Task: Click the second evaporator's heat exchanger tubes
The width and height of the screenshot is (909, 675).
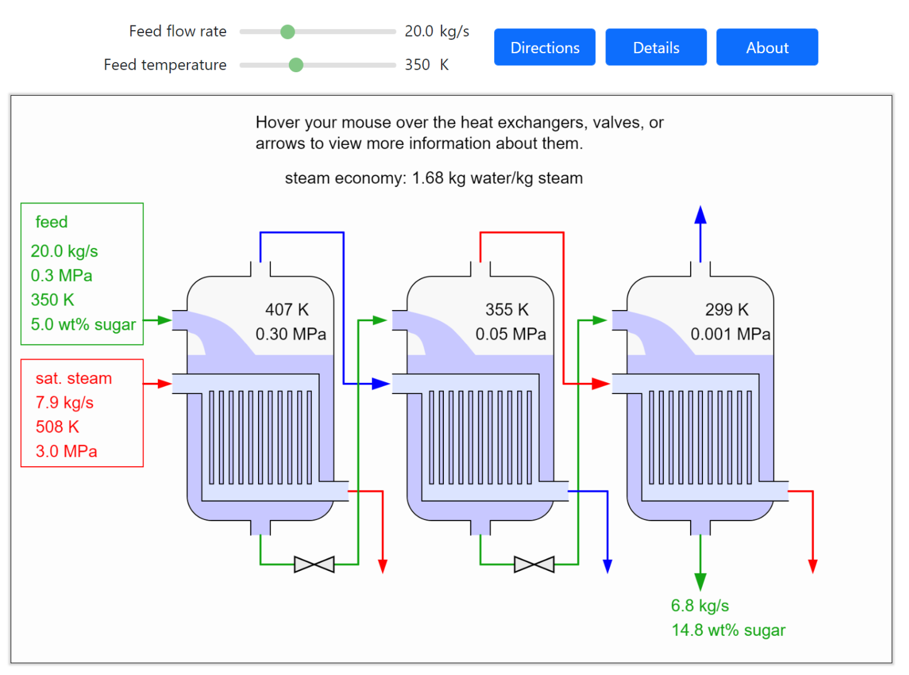Action: click(481, 438)
